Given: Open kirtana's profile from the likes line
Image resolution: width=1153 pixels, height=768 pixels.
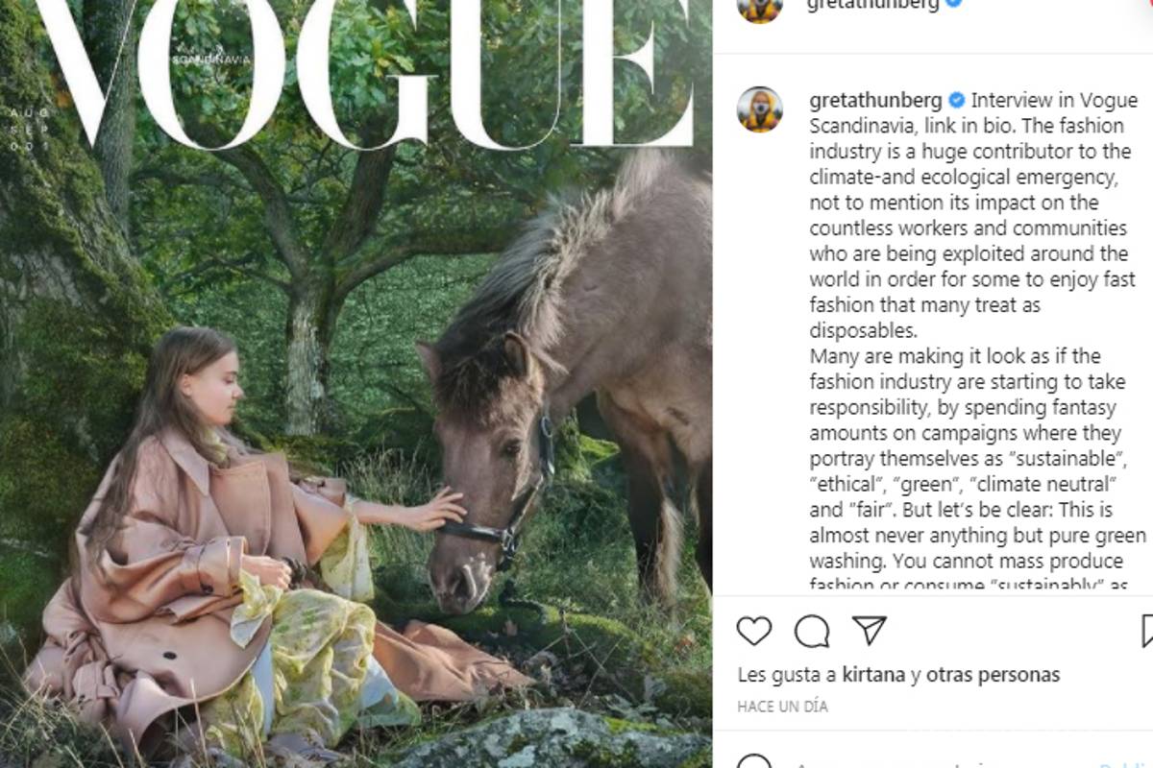Looking at the screenshot, I should click(x=873, y=675).
